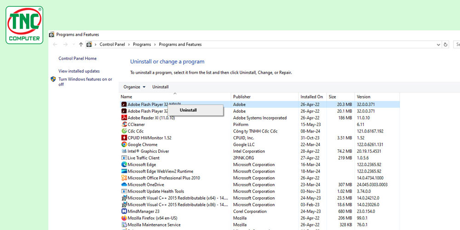Click the Control Panel breadcrumb
The image size is (460, 230).
point(112,45)
